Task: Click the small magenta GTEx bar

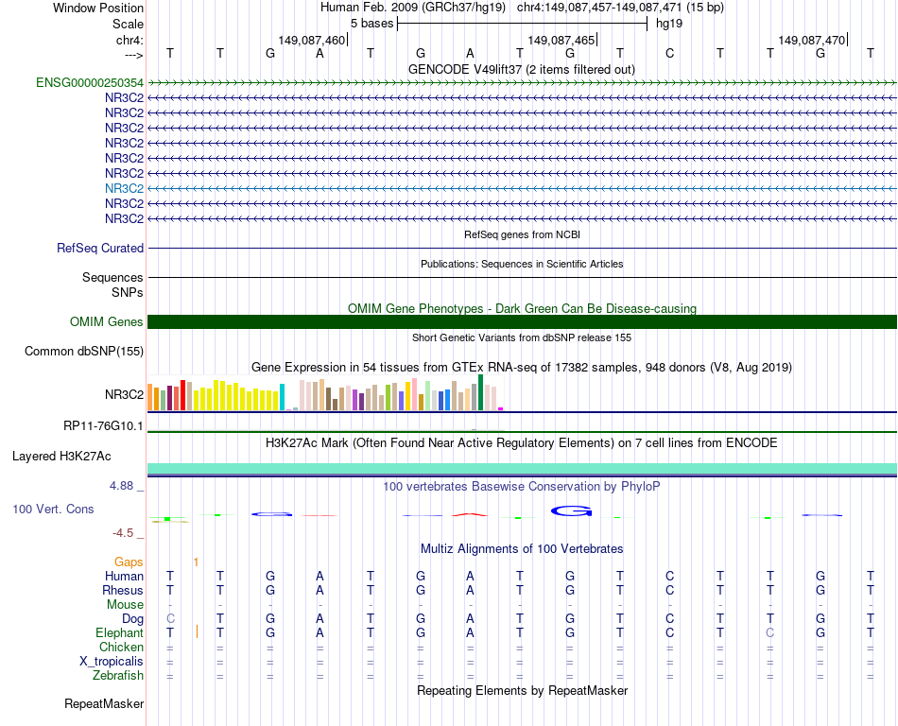Action: click(501, 408)
